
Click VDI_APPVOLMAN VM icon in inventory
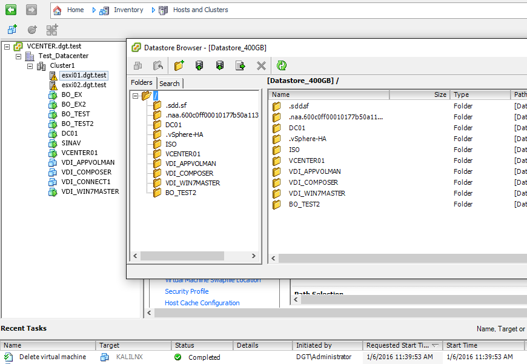53,163
